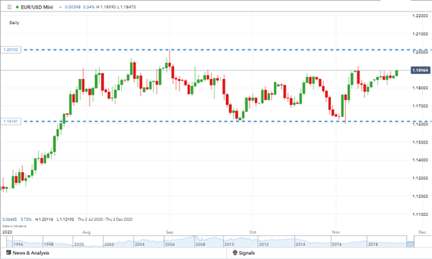Click the 1.21000 price axis label
432x259 pixels.
pyautogui.click(x=420, y=34)
